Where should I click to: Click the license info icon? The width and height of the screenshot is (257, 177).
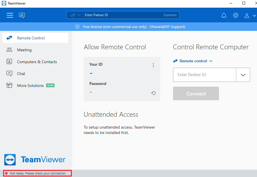click(x=77, y=27)
